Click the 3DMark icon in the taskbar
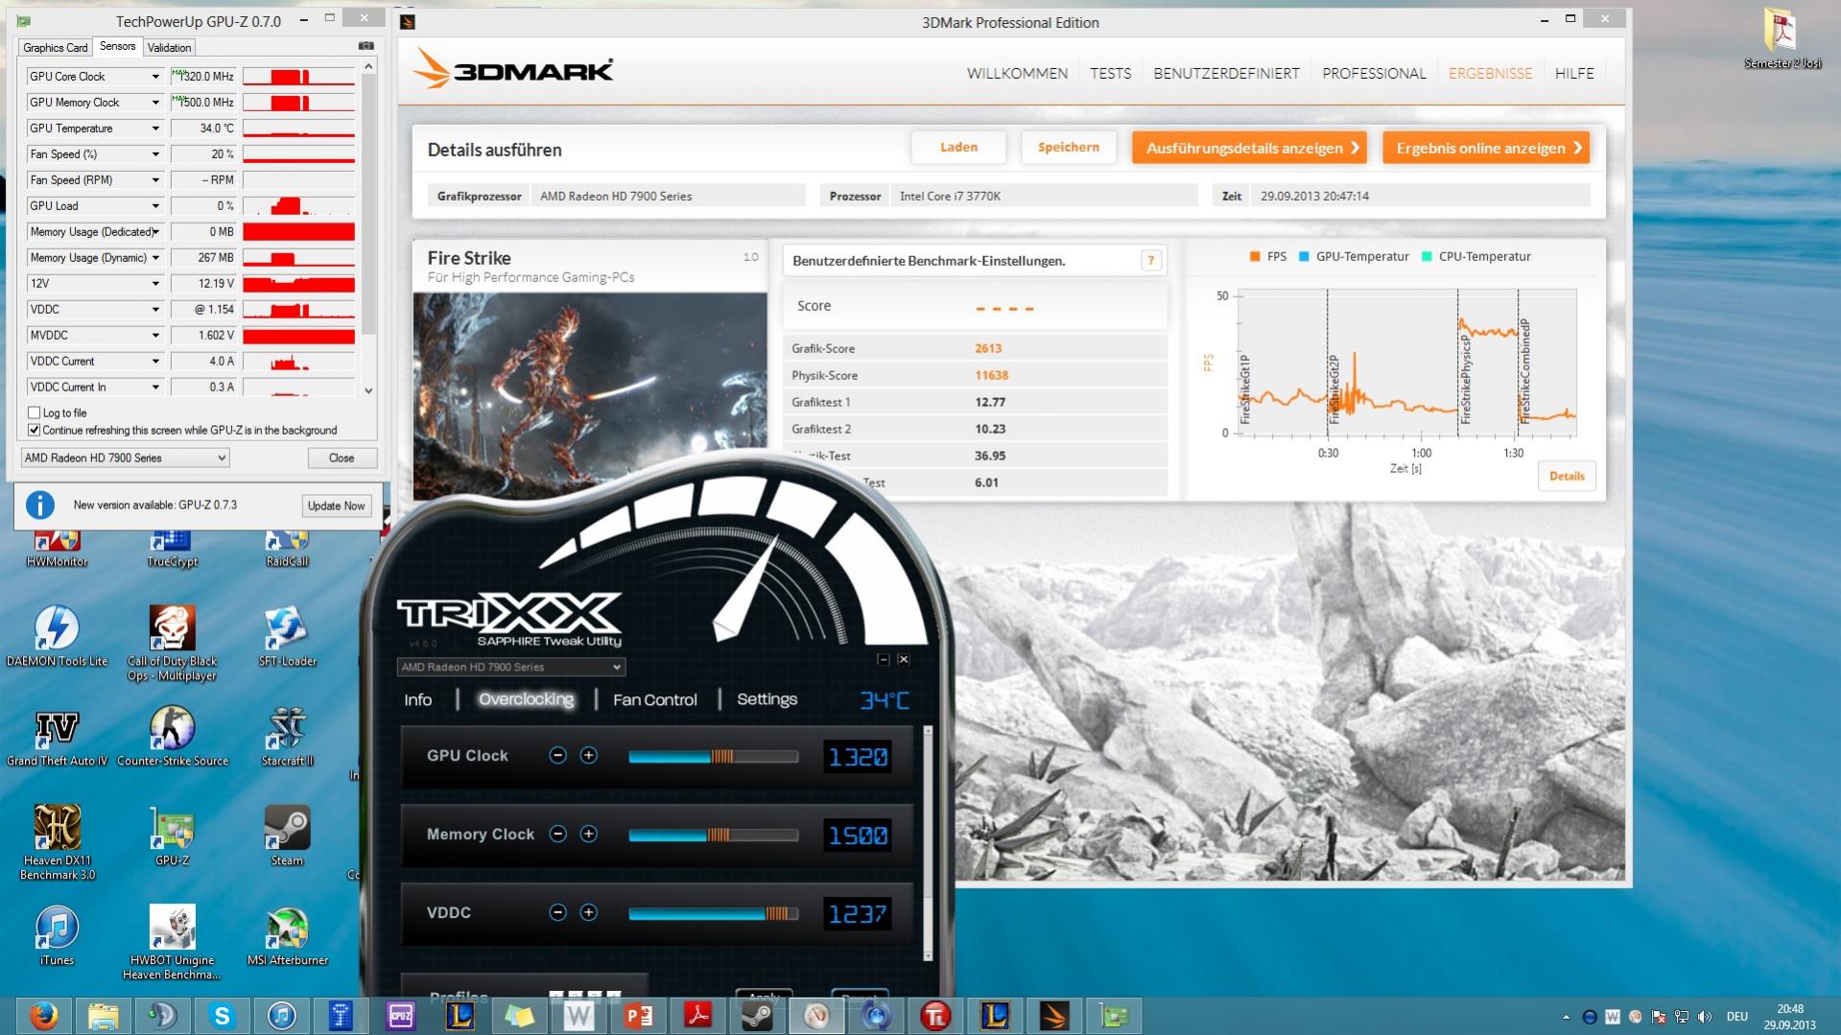This screenshot has height=1035, width=1841. click(1054, 1016)
